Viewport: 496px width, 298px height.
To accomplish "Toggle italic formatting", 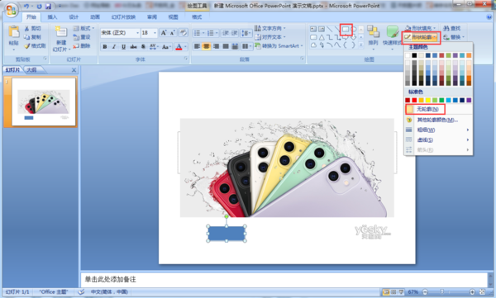I will point(114,47).
